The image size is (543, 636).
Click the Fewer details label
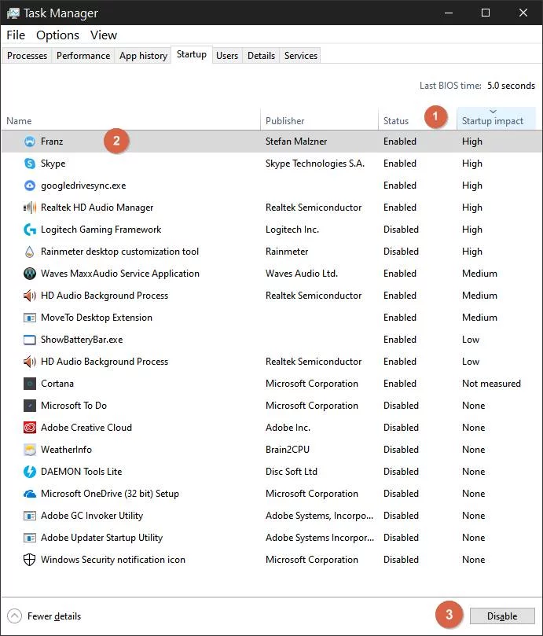pos(54,616)
